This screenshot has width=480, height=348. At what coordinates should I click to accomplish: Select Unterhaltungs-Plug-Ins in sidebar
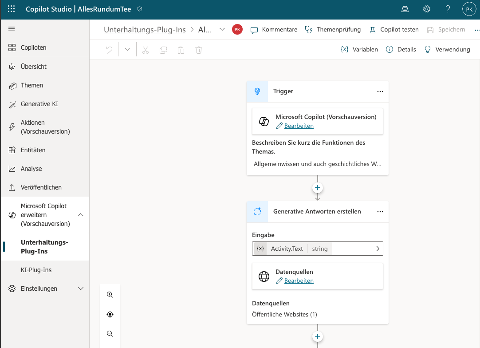[45, 247]
